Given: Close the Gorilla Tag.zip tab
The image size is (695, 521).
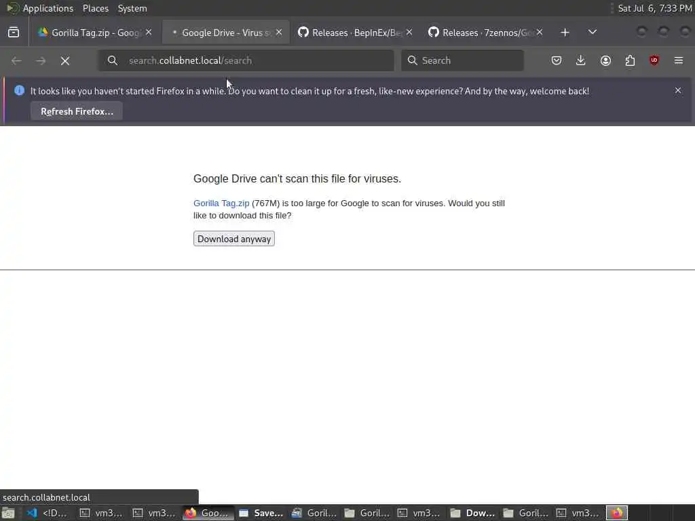Looking at the screenshot, I should point(149,33).
